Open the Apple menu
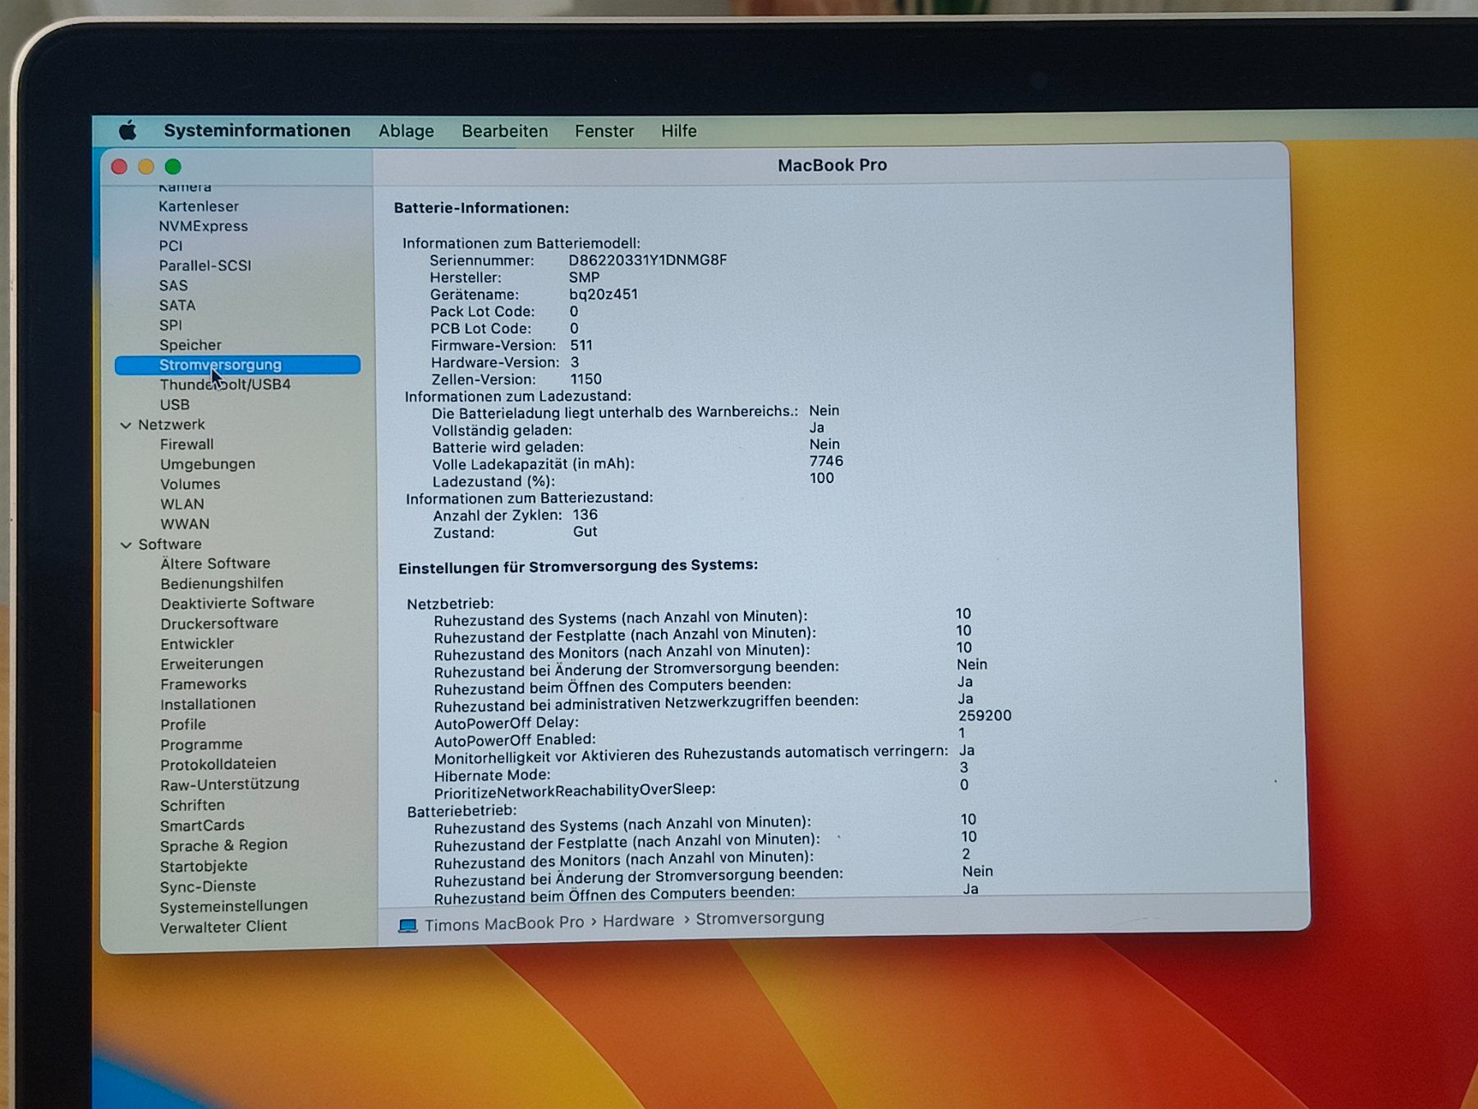Screen dimensions: 1478x1109 (127, 131)
